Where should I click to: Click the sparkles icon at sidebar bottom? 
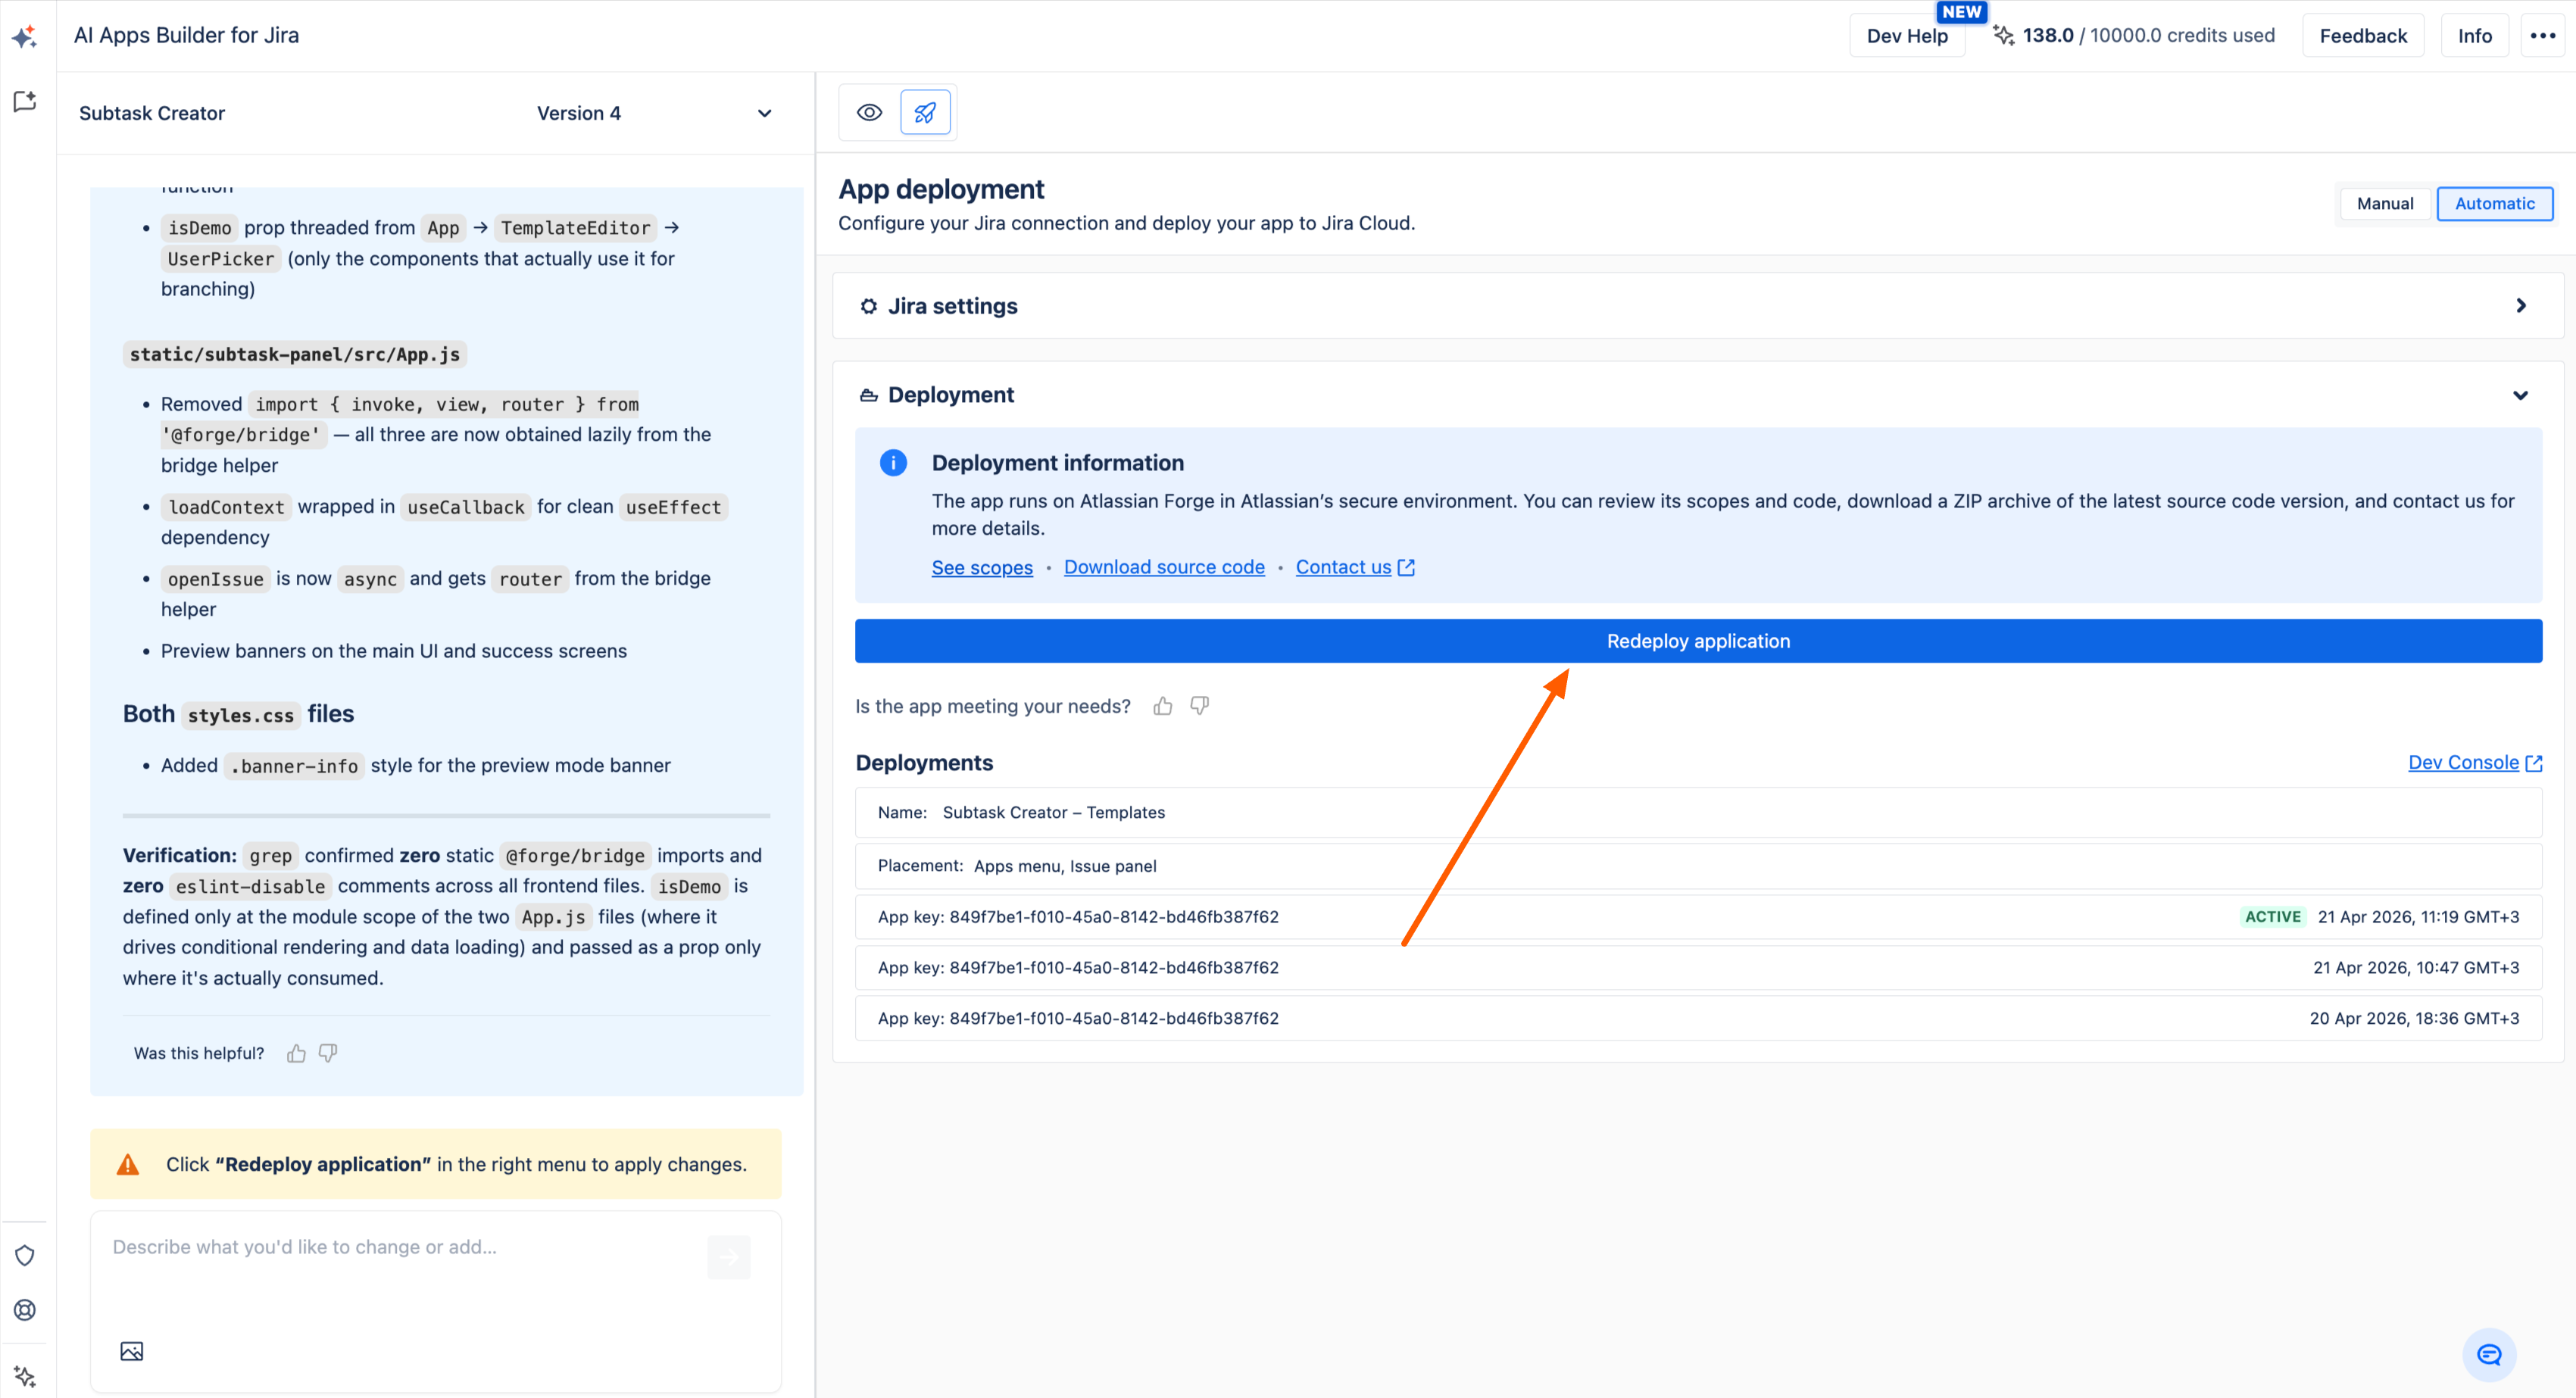pyautogui.click(x=25, y=1376)
